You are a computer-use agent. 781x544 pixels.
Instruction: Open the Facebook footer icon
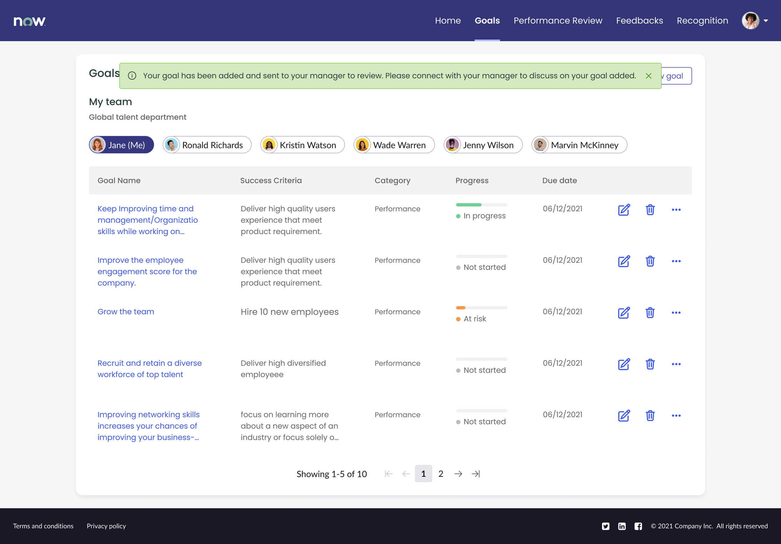[x=638, y=526]
